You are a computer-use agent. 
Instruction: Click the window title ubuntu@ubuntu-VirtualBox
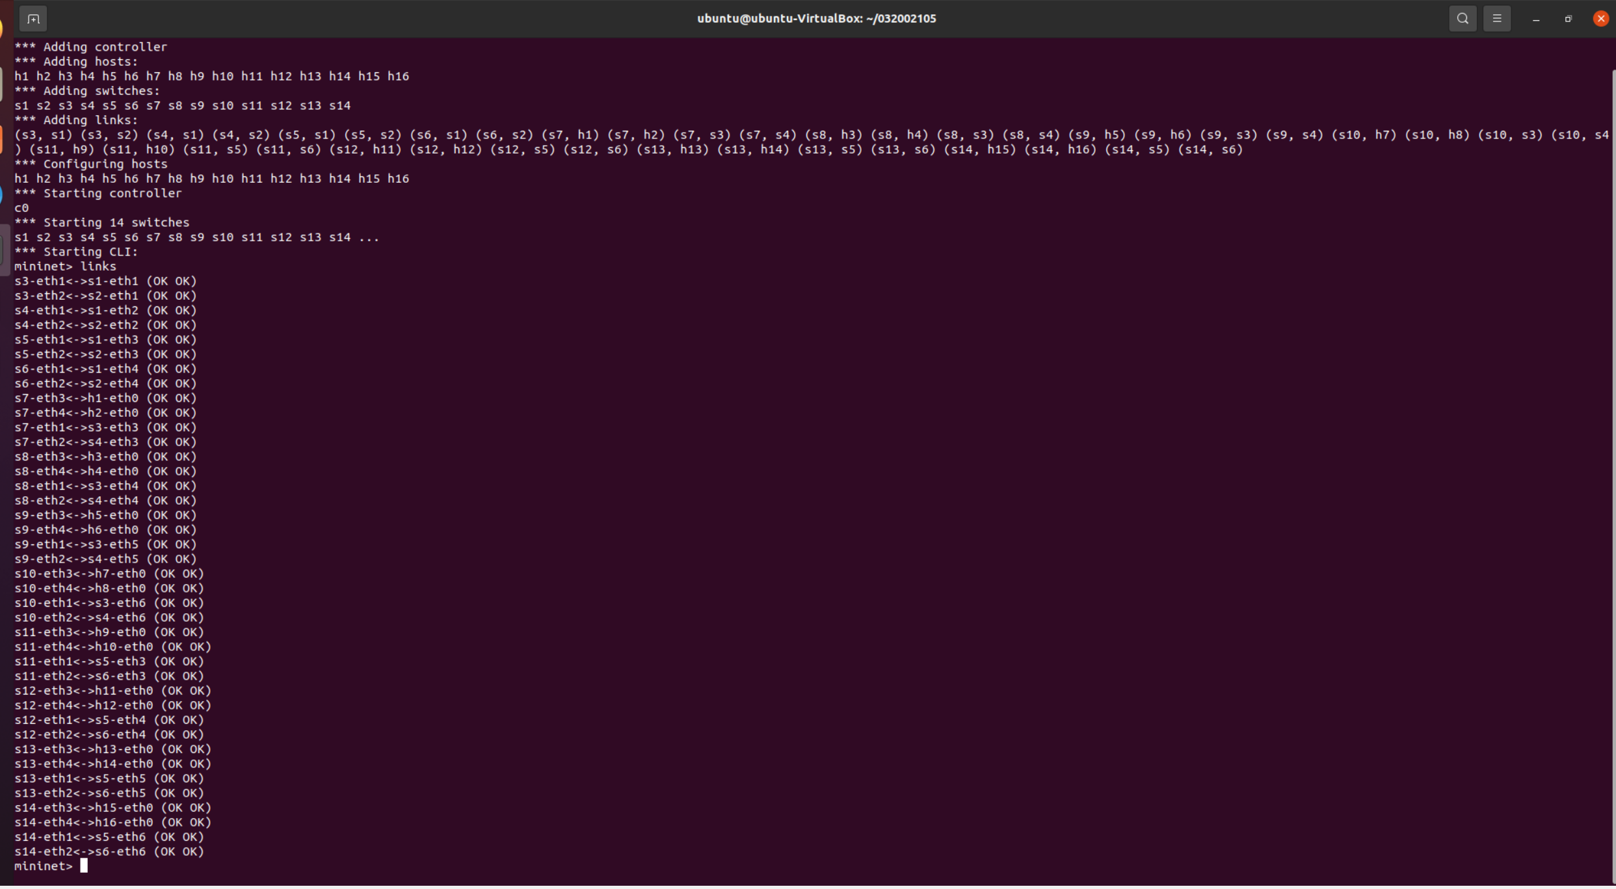click(x=816, y=19)
